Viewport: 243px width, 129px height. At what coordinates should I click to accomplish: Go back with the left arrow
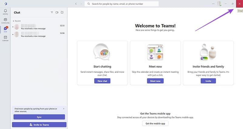click(x=76, y=4)
